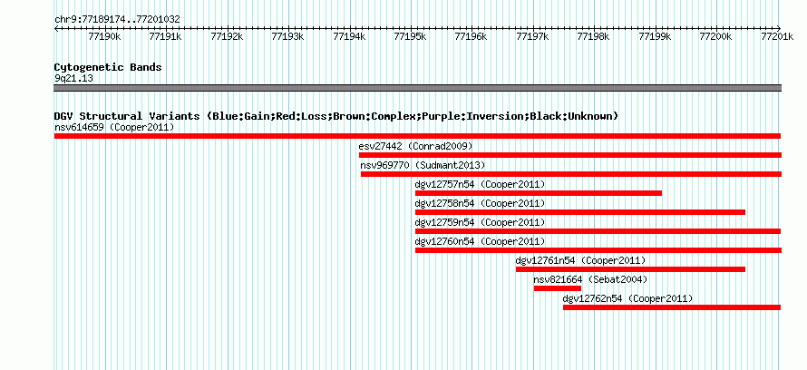The image size is (807, 370).
Task: Click the red esv27442 loss bar
Action: click(x=570, y=155)
